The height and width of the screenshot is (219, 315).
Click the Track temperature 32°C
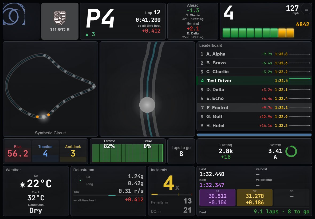(36, 198)
